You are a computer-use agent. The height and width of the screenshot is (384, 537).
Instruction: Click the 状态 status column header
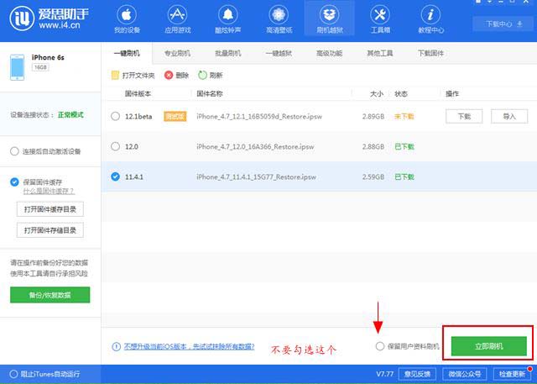tap(401, 93)
